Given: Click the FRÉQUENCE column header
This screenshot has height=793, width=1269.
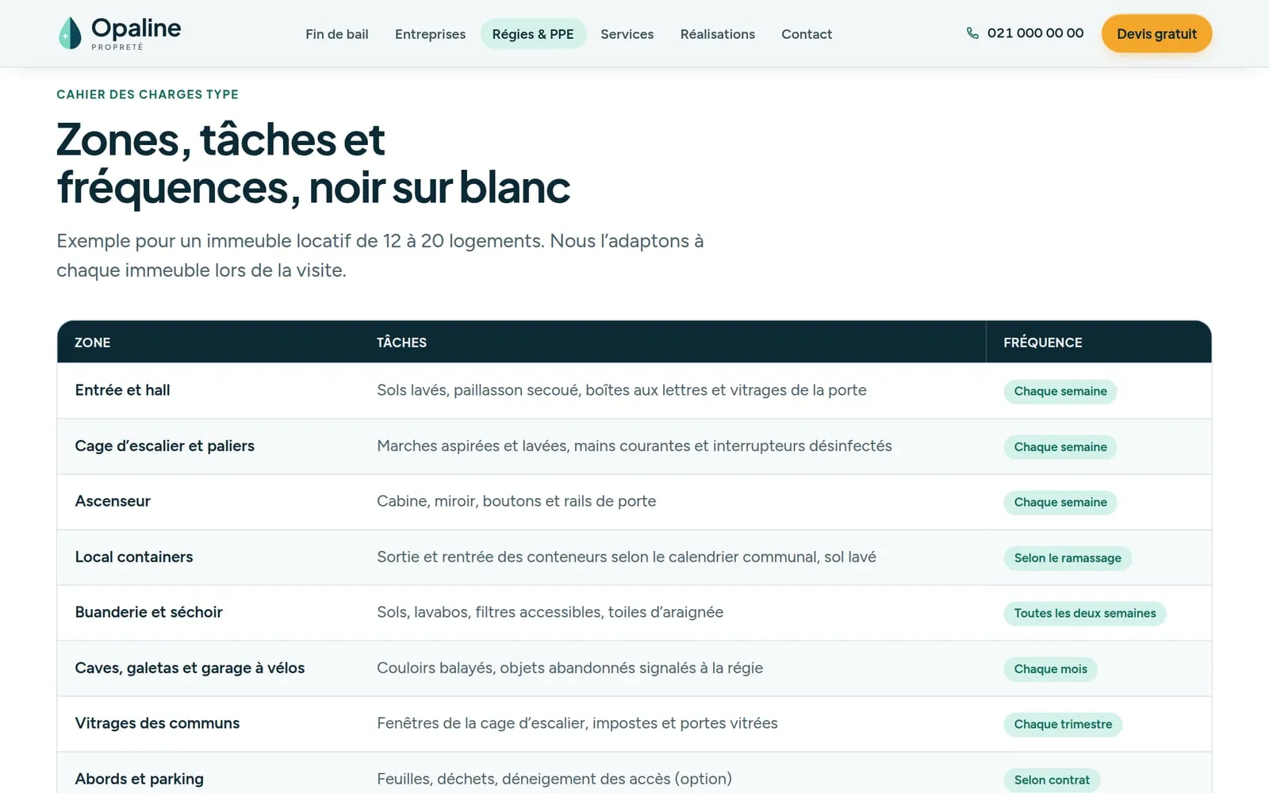Looking at the screenshot, I should tap(1042, 343).
